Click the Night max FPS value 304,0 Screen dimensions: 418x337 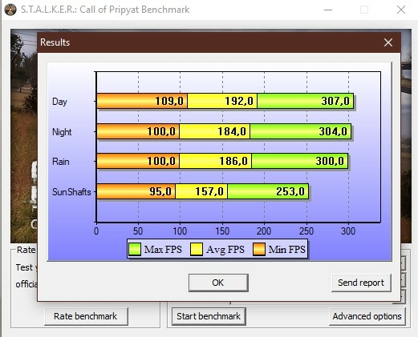tap(333, 131)
